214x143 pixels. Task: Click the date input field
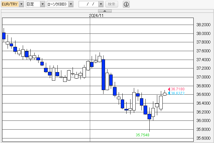89,4
